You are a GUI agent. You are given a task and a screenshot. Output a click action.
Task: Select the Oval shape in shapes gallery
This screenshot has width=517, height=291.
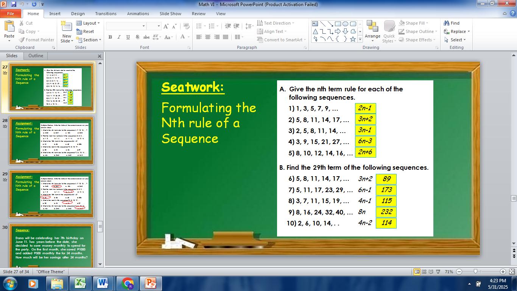coord(346,24)
